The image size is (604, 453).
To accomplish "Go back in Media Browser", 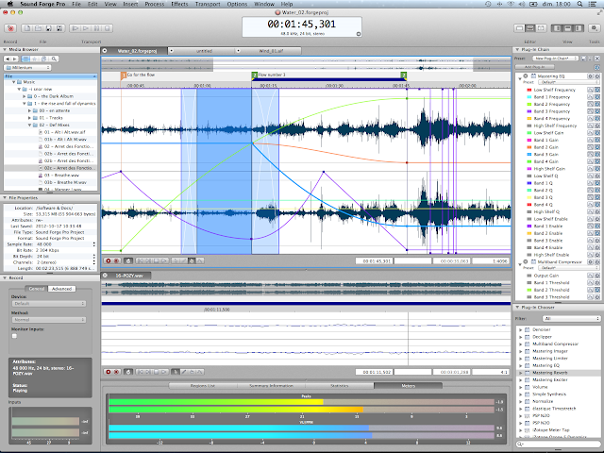I will [x=8, y=59].
